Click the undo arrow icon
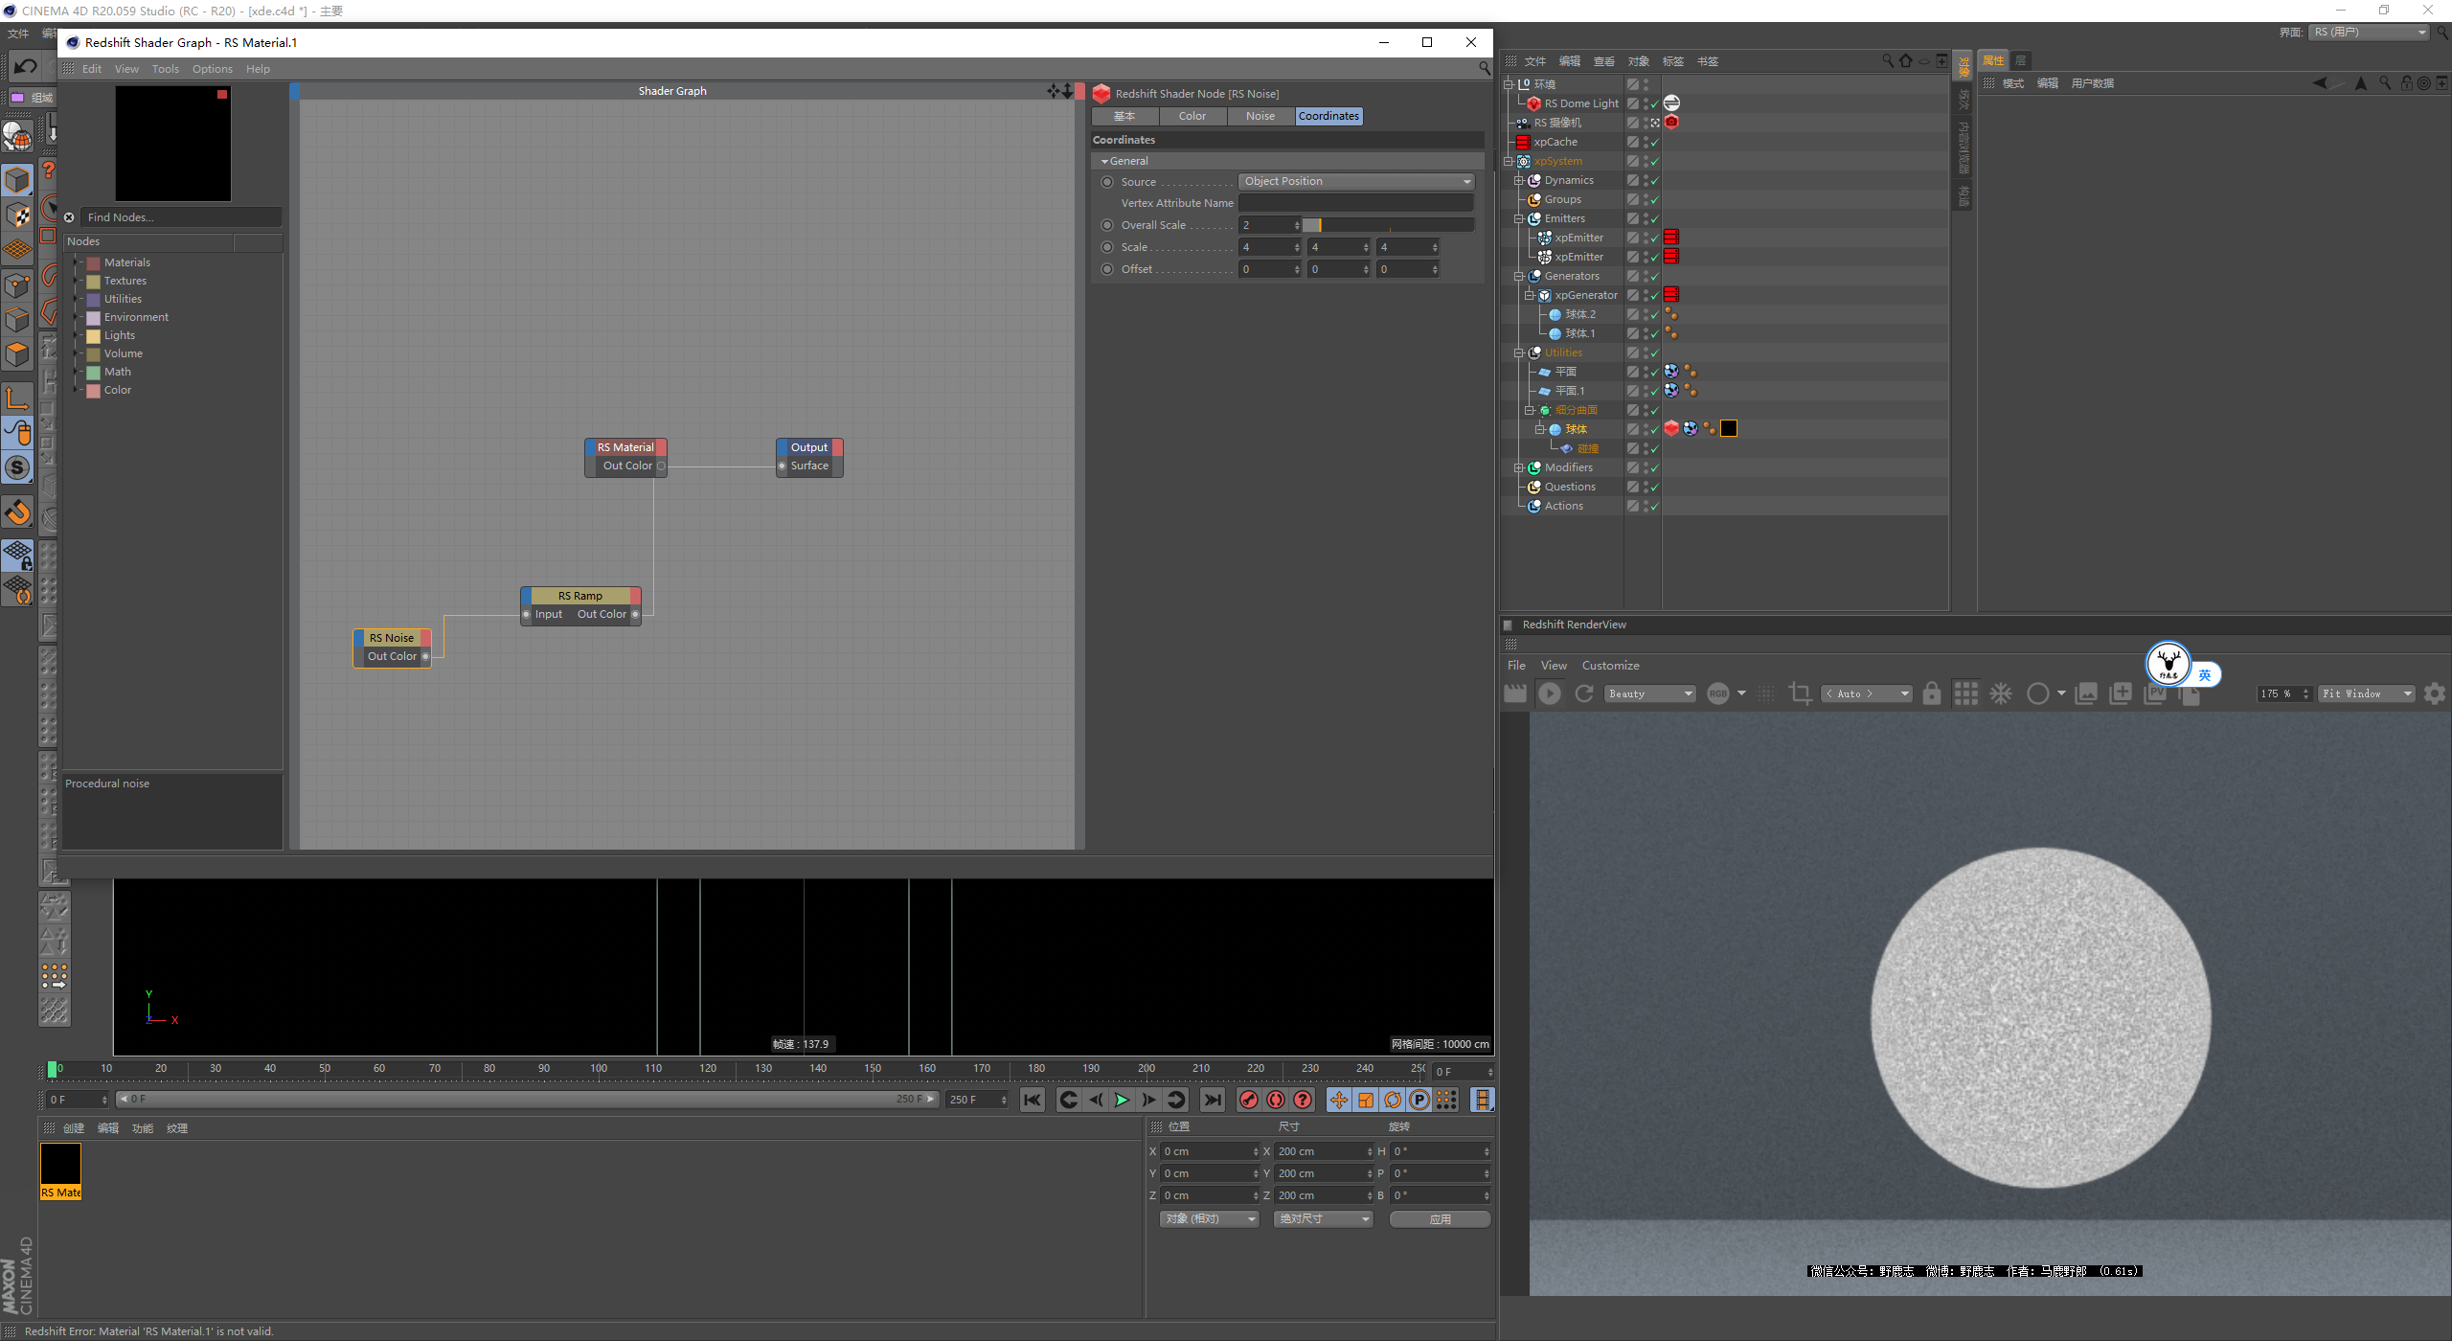2452x1341 pixels. (x=26, y=66)
